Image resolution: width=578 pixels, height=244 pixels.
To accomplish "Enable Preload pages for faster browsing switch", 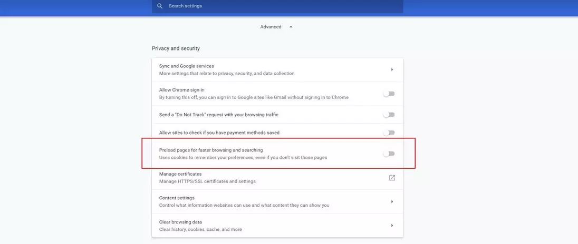I will pyautogui.click(x=389, y=154).
